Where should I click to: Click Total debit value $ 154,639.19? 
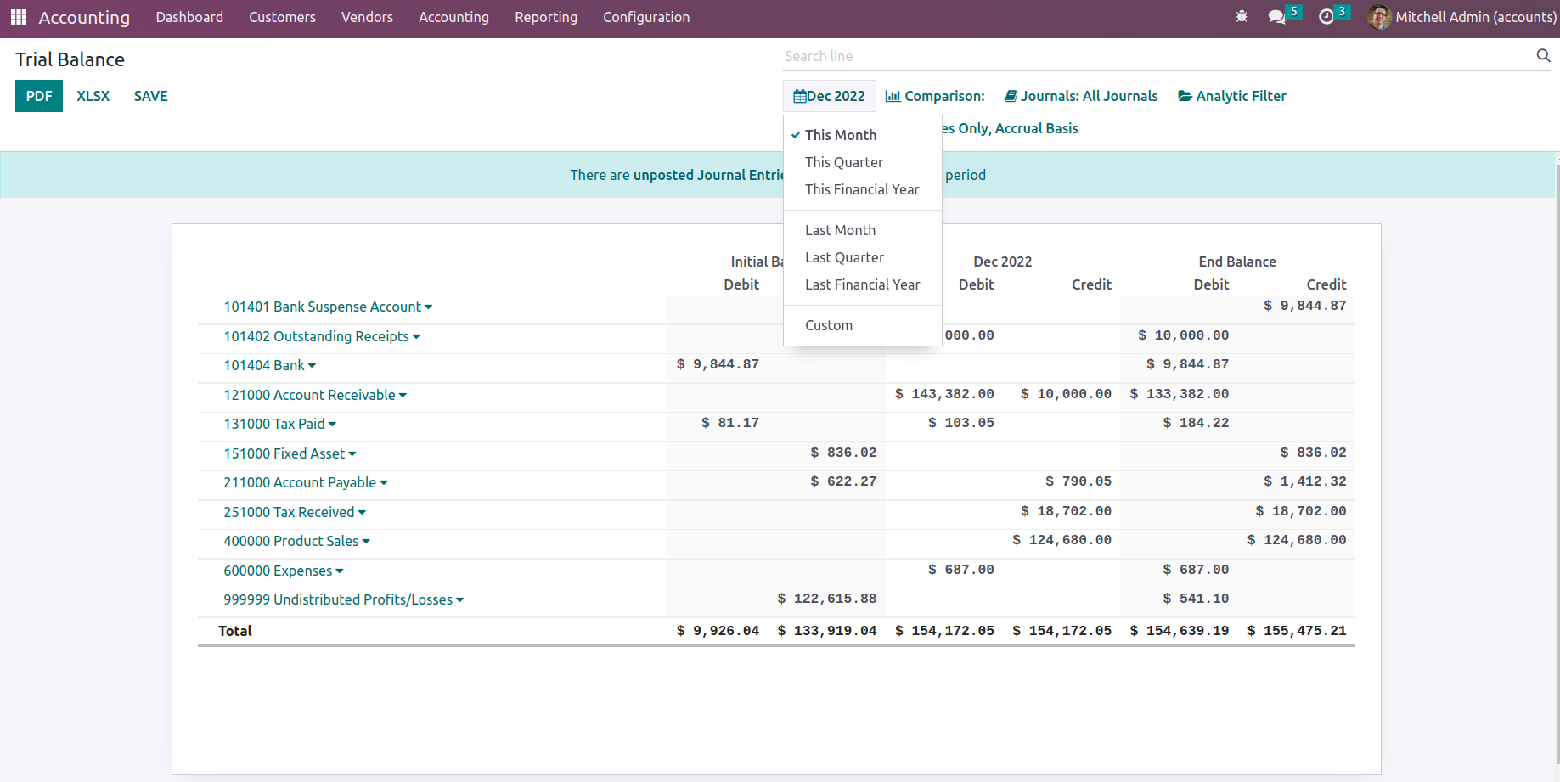point(1180,631)
